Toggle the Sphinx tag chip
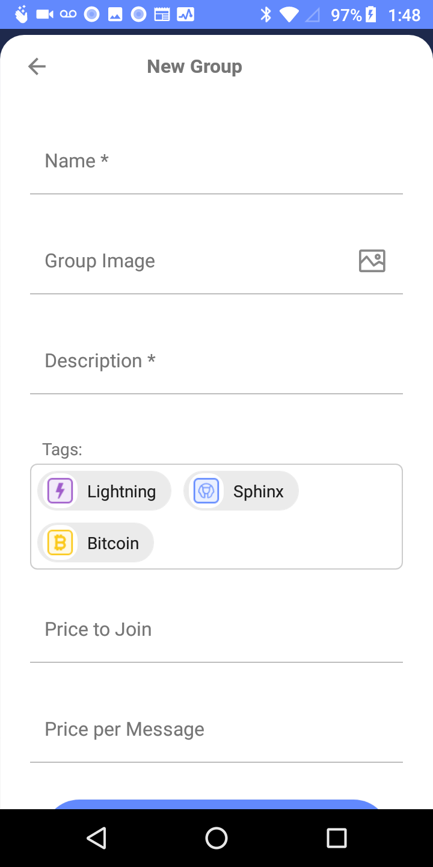Viewport: 433px width, 867px height. click(258, 491)
